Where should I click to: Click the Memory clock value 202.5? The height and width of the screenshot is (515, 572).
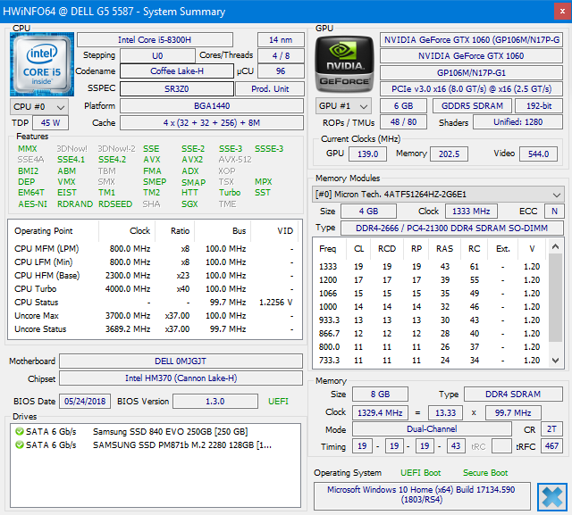point(449,154)
